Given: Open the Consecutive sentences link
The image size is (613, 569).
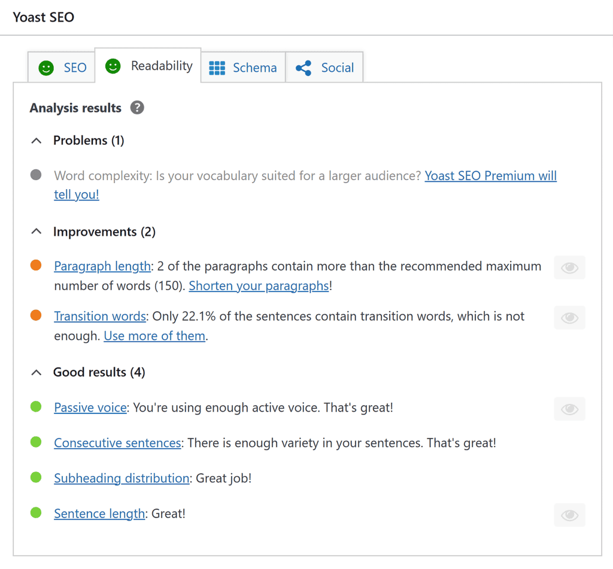Looking at the screenshot, I should pos(117,443).
